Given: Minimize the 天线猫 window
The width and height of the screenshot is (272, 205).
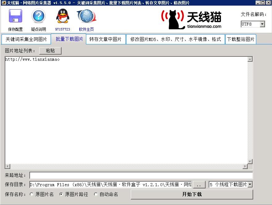Looking at the screenshot, I should click(258, 2).
